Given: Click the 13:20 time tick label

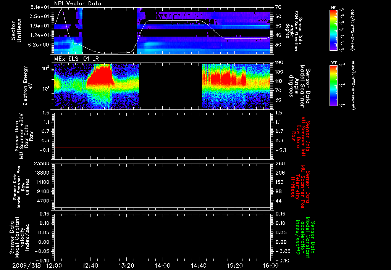Looking at the screenshot, I should pos(126,265).
